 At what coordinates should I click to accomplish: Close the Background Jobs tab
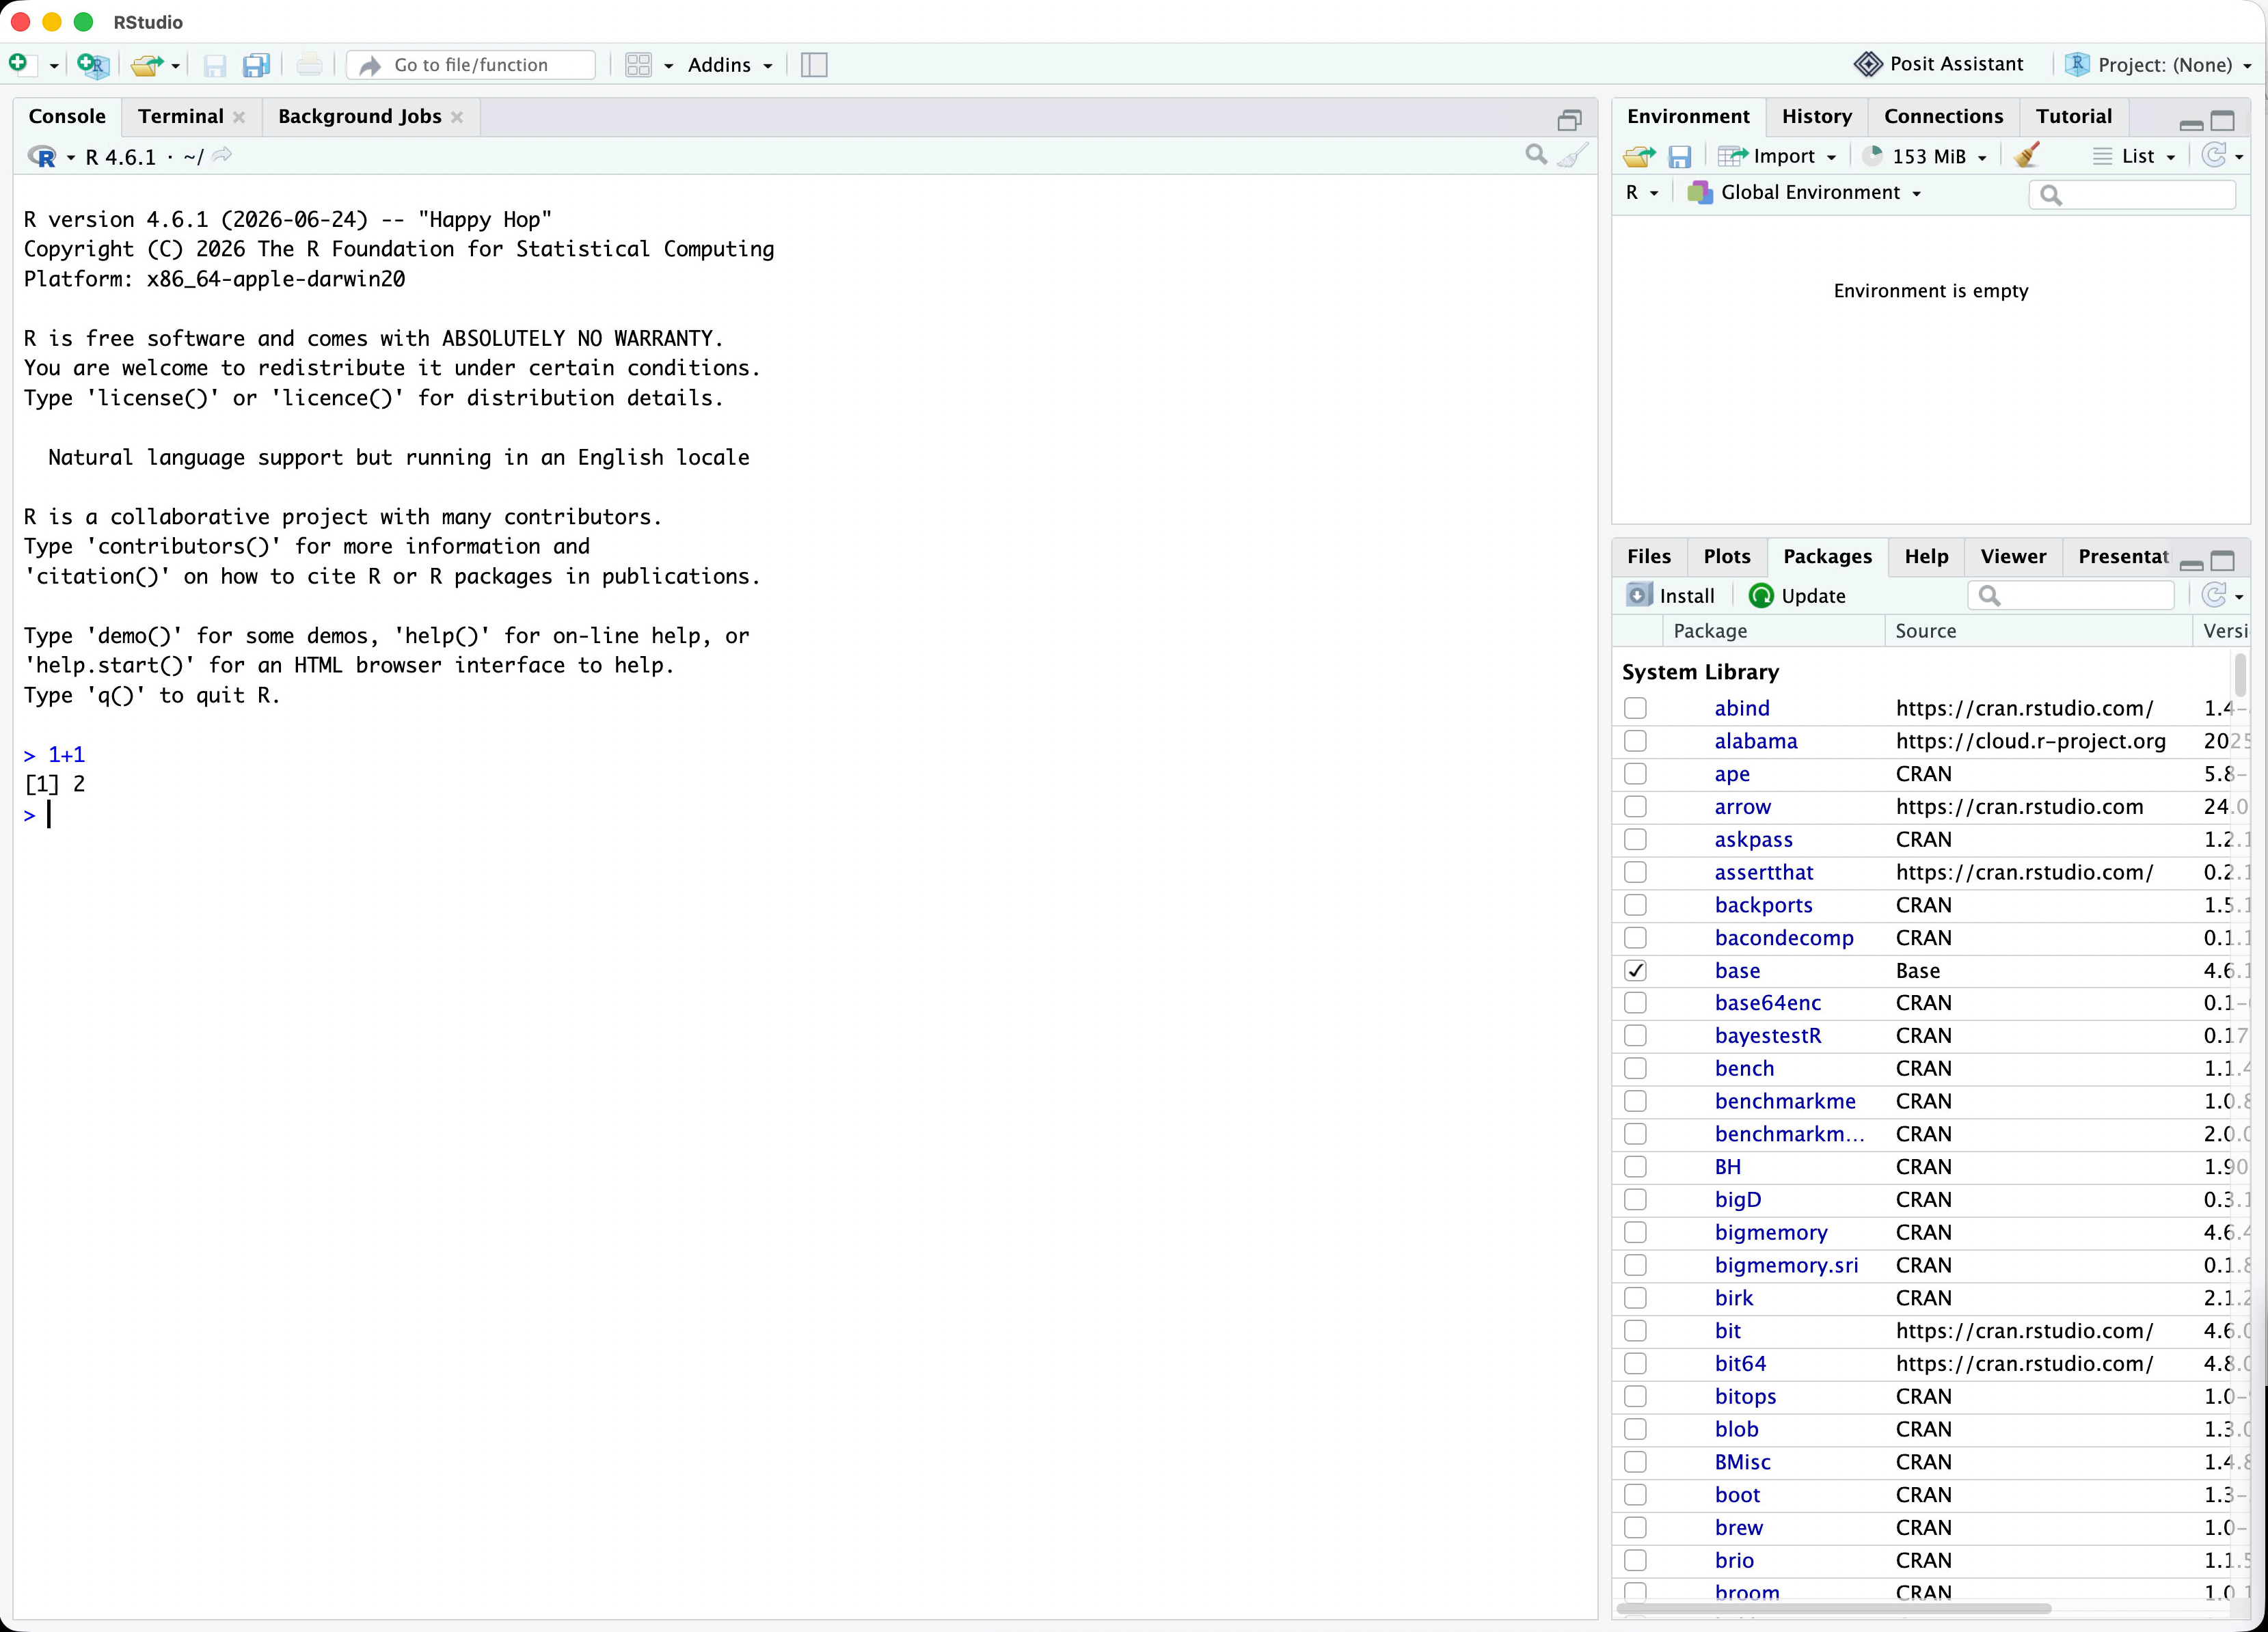(x=457, y=117)
